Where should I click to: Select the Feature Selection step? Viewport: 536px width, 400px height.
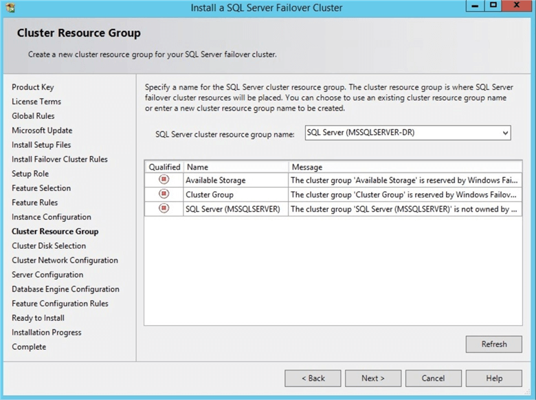[41, 188]
